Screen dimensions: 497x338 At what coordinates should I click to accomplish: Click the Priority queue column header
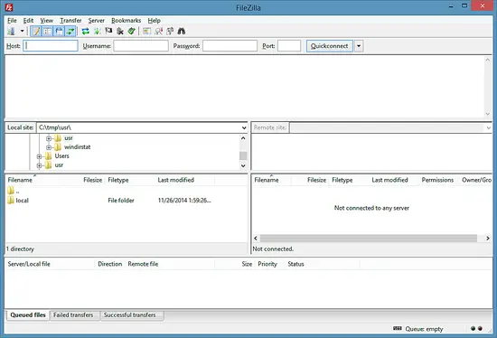(x=267, y=264)
